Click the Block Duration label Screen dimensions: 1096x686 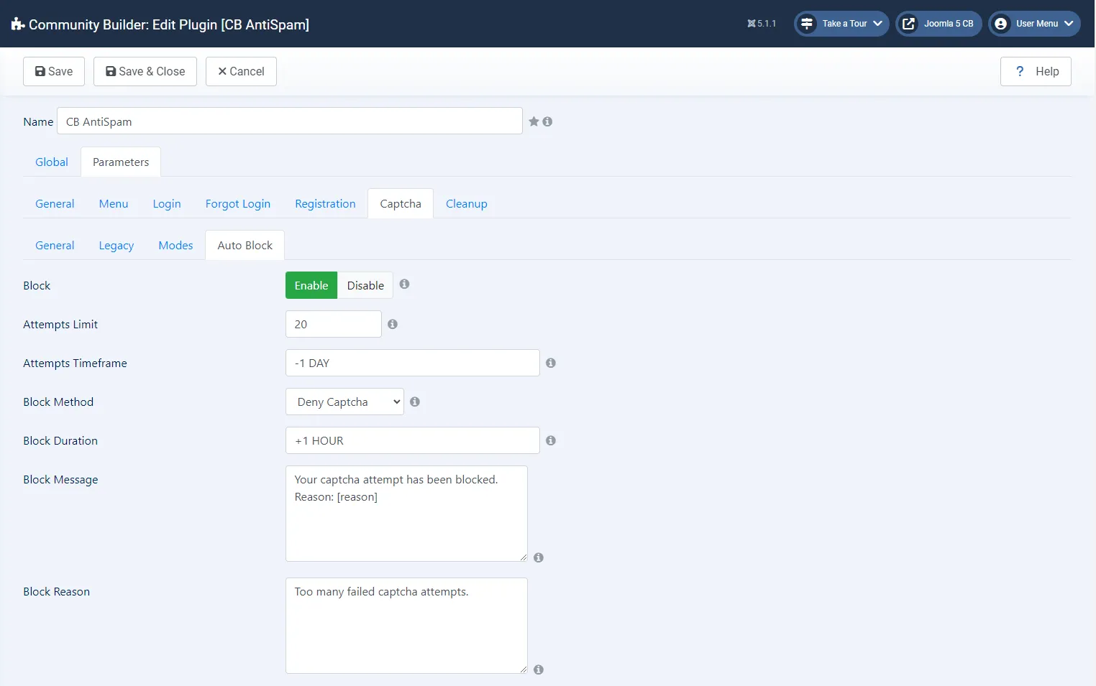(60, 441)
